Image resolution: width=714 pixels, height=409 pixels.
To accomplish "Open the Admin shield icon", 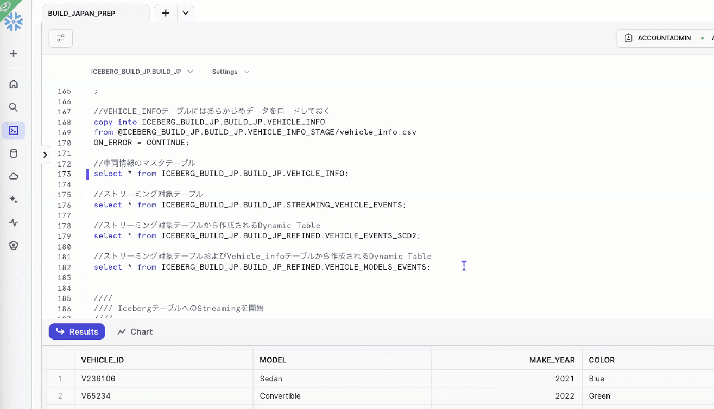I will tap(14, 246).
